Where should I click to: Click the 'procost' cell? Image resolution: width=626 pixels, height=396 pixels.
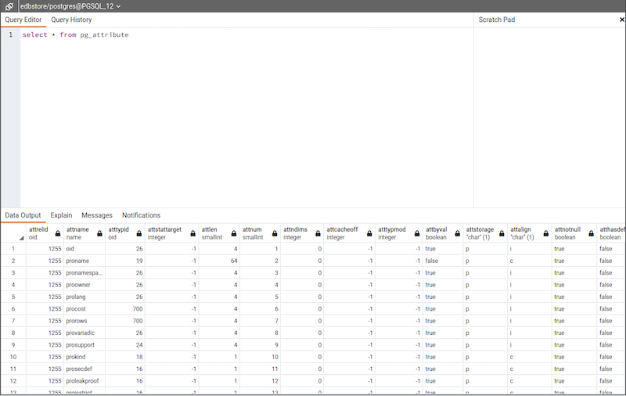[85, 308]
